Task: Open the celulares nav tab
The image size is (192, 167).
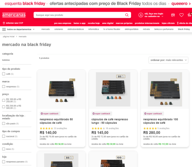Action: click(x=59, y=29)
